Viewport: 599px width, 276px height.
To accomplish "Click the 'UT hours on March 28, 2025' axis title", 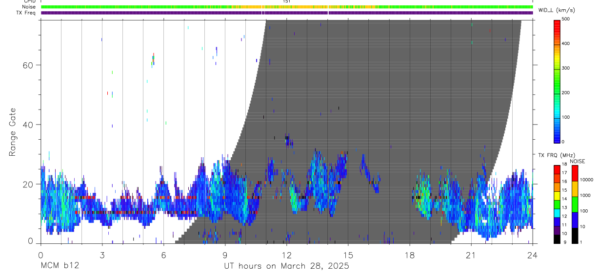I will 286,266.
